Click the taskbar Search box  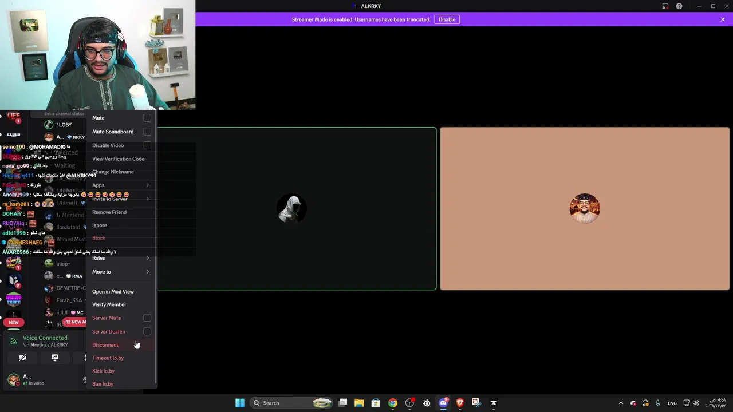pyautogui.click(x=292, y=403)
